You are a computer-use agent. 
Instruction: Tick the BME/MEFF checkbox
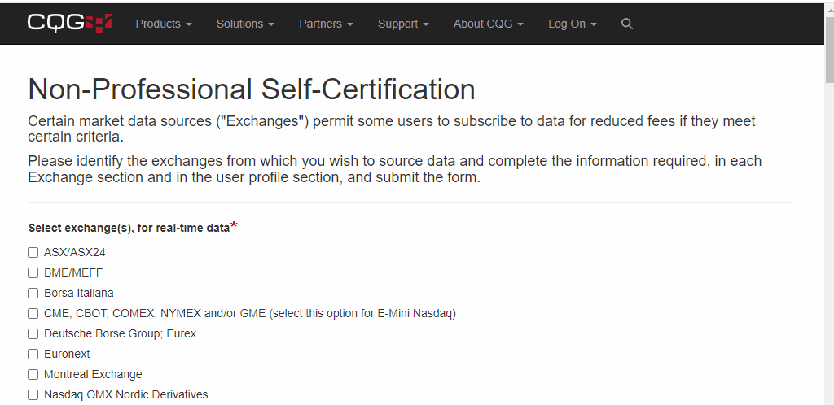coord(33,272)
